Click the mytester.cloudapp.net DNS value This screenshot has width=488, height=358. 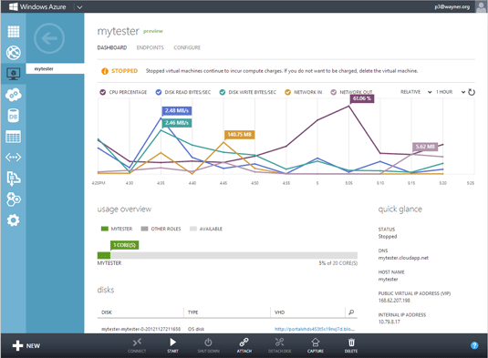pyautogui.click(x=403, y=258)
